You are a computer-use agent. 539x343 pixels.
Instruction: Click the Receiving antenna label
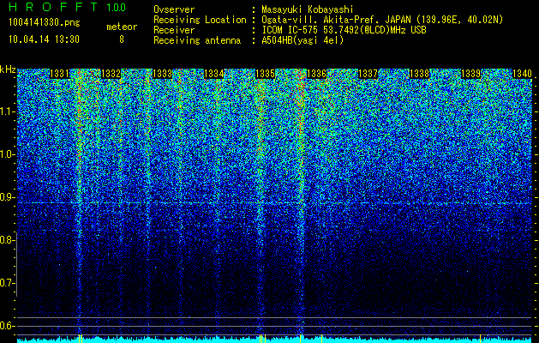[197, 40]
